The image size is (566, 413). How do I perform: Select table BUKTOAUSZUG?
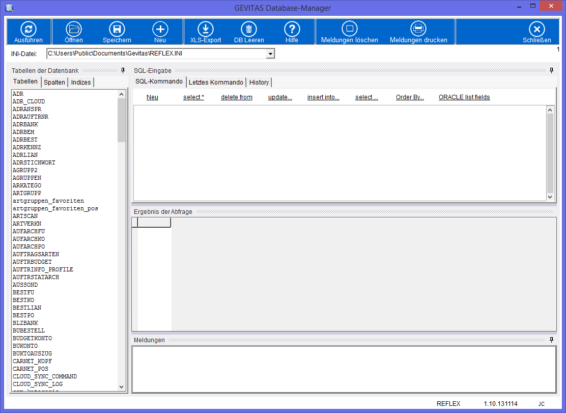[32, 353]
